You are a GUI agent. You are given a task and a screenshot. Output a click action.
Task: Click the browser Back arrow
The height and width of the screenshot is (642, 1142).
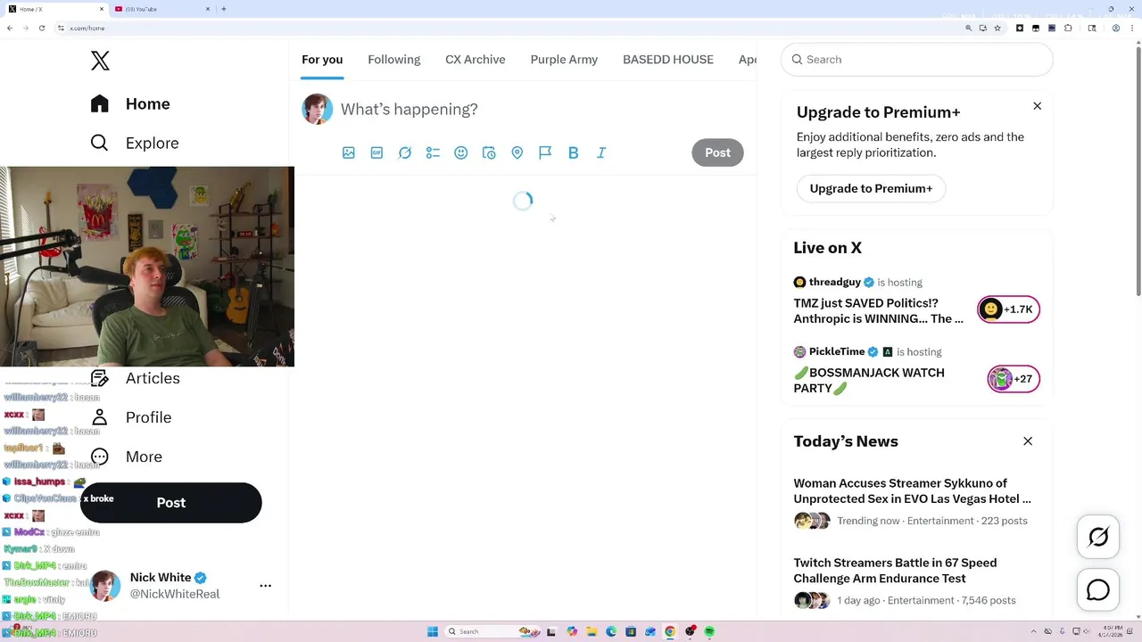(x=10, y=28)
